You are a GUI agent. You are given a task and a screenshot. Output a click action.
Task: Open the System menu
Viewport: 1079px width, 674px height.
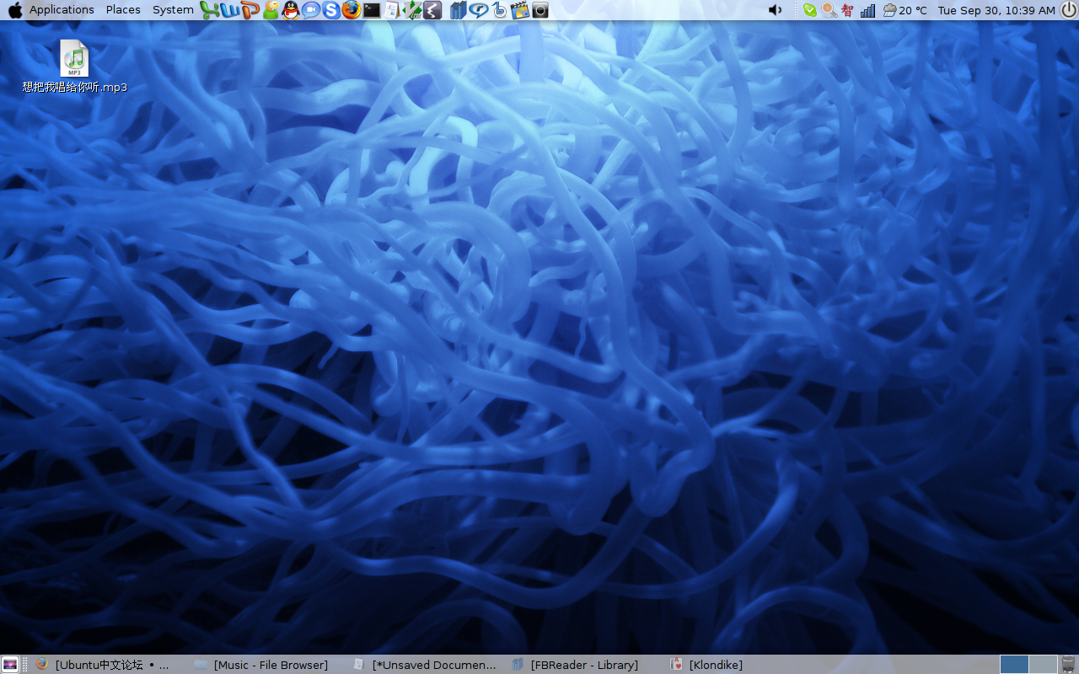(x=173, y=10)
